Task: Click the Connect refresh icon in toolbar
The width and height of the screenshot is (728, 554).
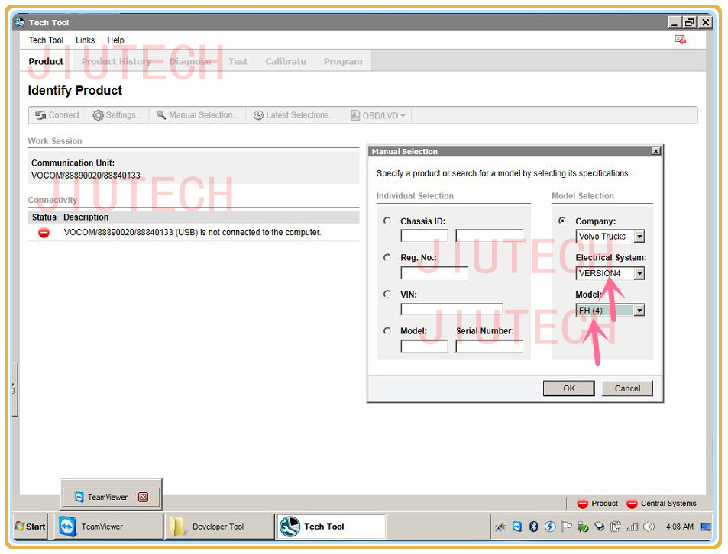Action: pyautogui.click(x=40, y=115)
